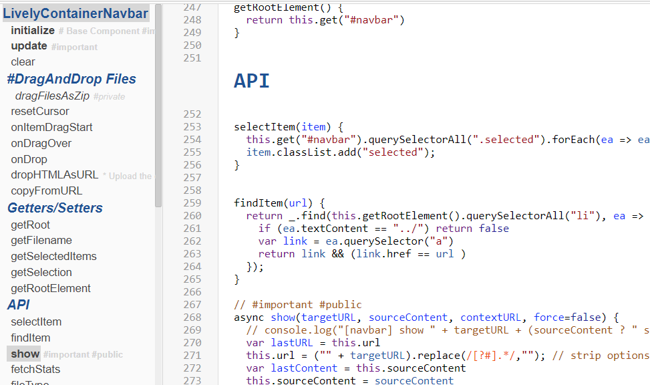Open the update method in outline
Screen dimensions: 650x385
coord(29,46)
